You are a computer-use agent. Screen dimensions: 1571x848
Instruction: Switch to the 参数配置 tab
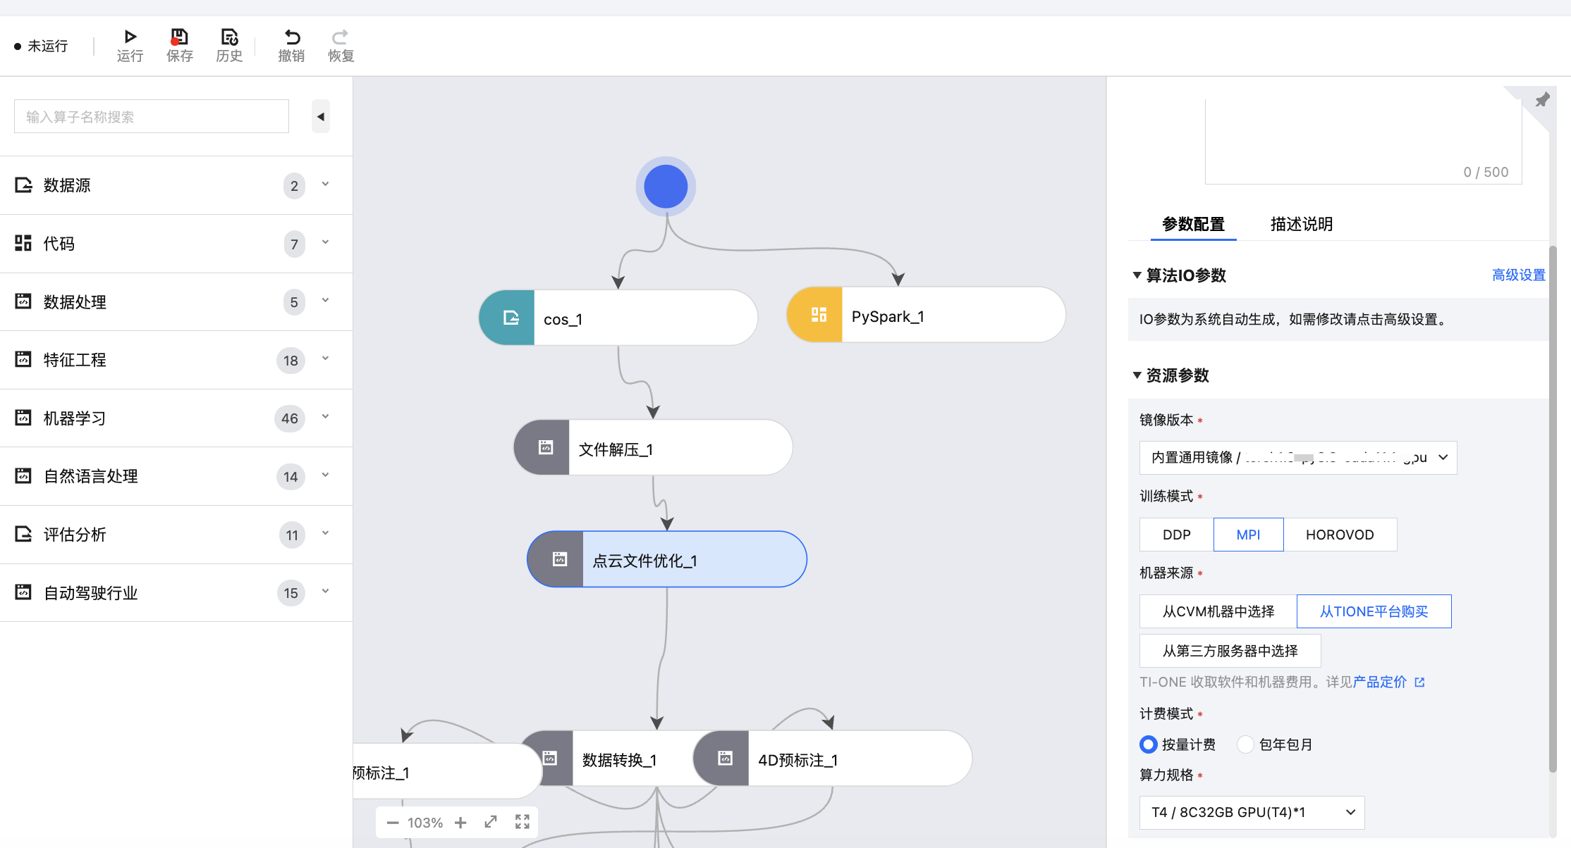click(x=1193, y=224)
